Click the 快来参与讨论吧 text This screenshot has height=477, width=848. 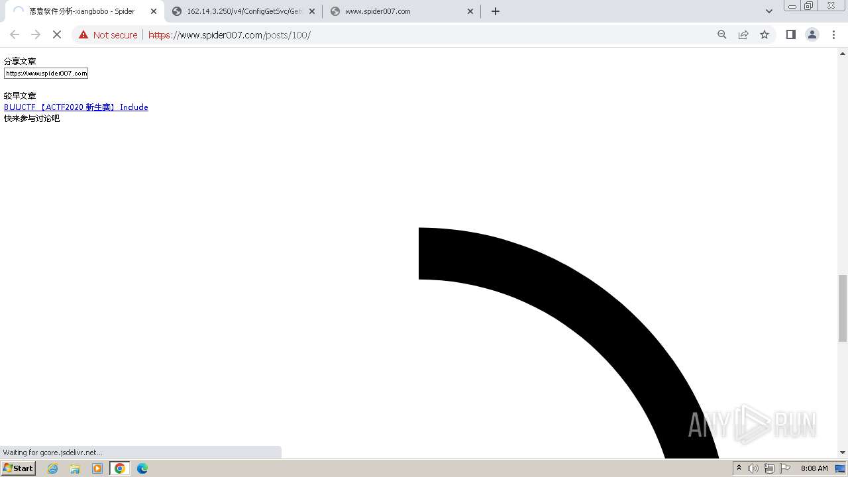tap(32, 119)
